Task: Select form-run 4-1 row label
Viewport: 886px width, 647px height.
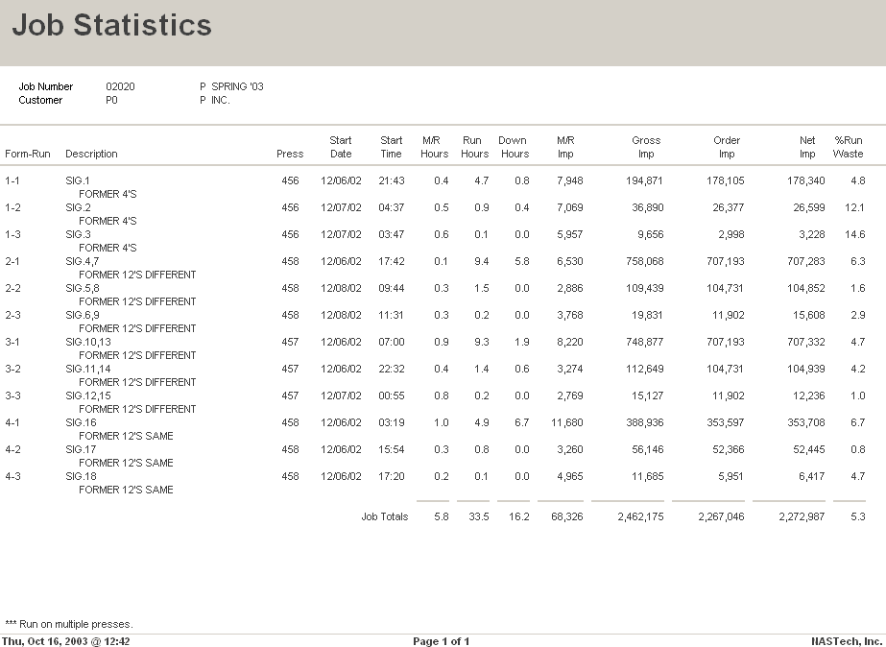Action: (x=12, y=422)
